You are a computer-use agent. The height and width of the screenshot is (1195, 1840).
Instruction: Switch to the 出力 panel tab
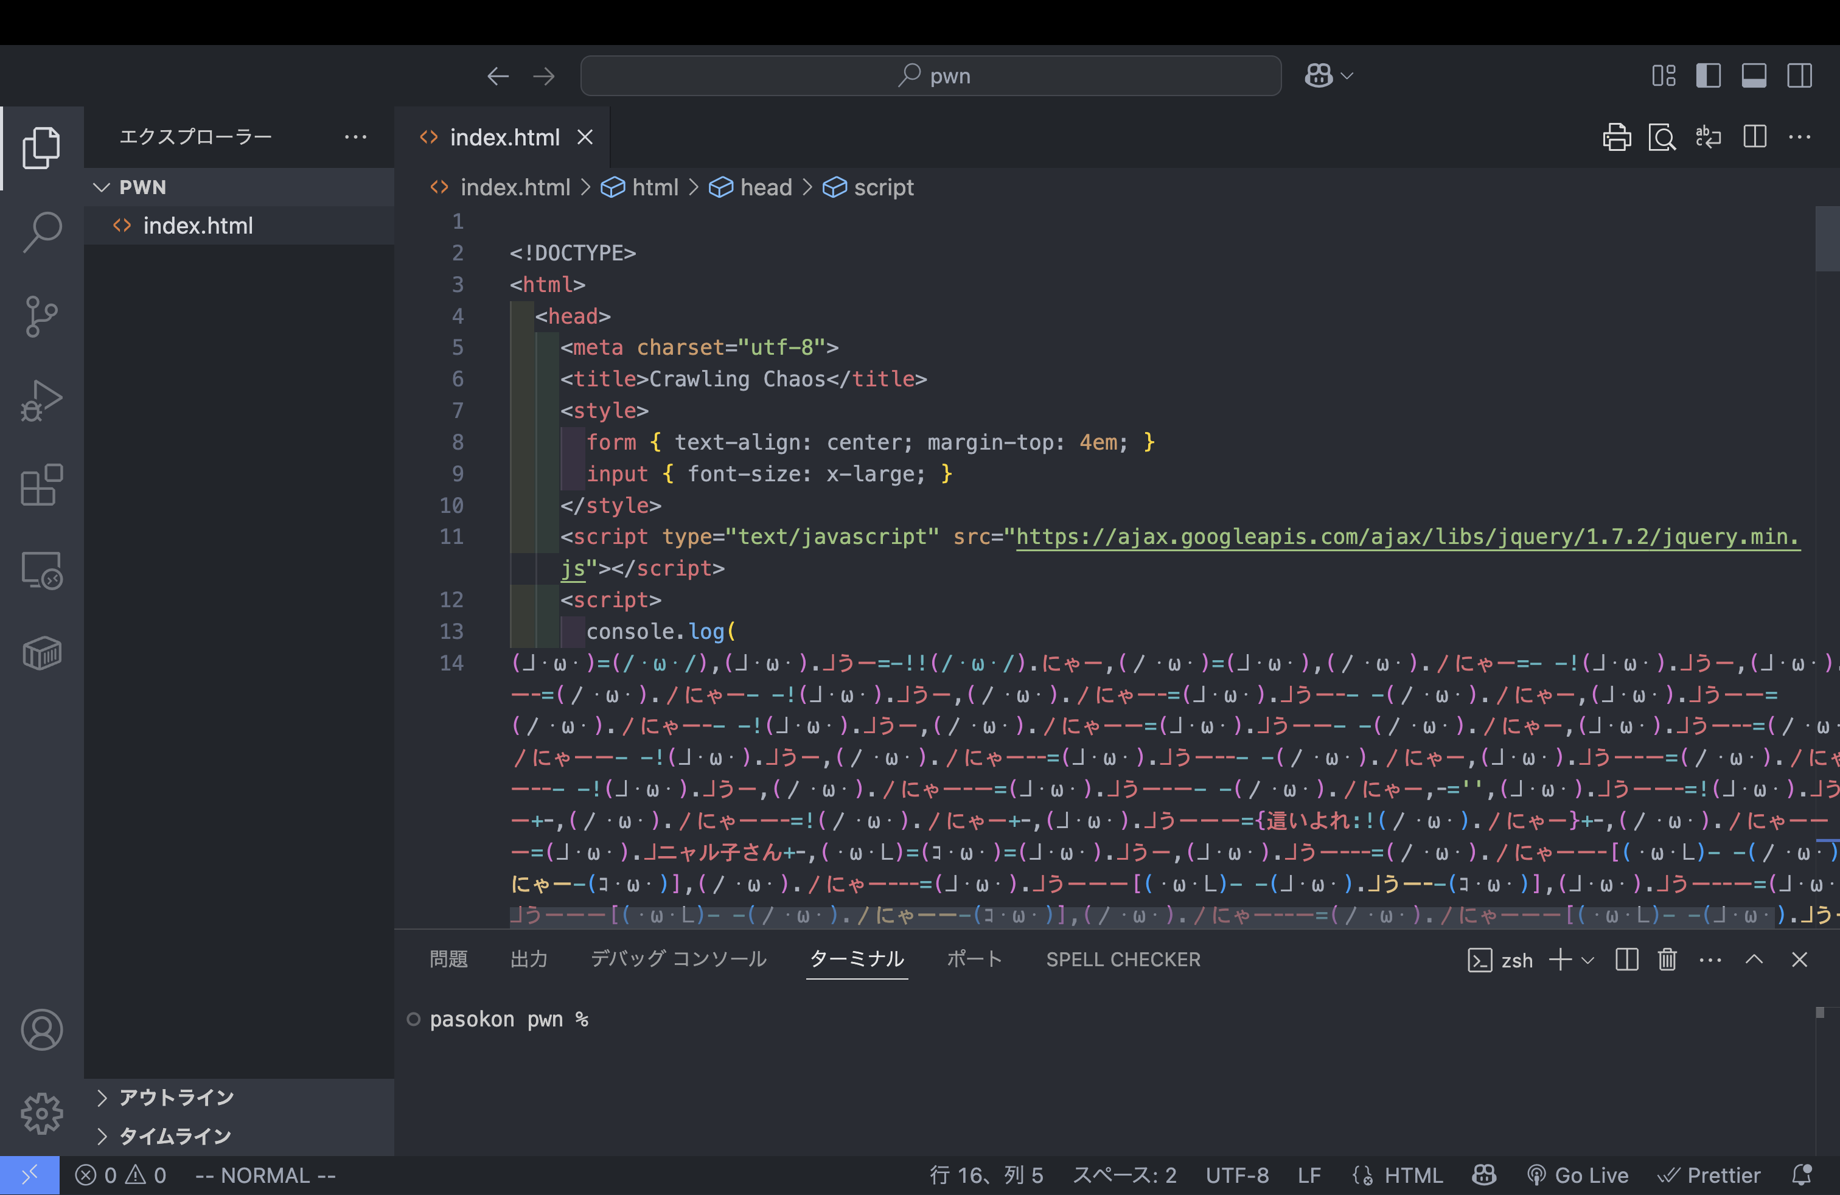tap(529, 960)
